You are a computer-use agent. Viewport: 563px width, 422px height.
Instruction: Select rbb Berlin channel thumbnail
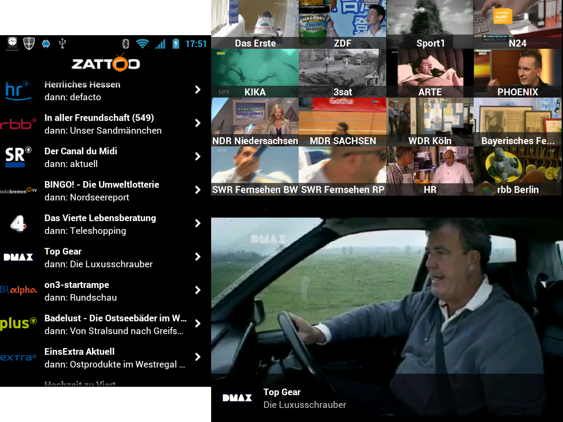pos(518,171)
